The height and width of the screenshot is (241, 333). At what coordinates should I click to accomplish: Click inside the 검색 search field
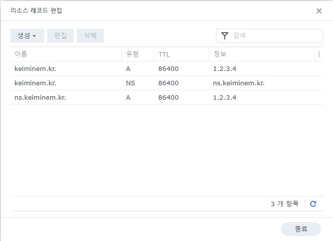(275, 36)
